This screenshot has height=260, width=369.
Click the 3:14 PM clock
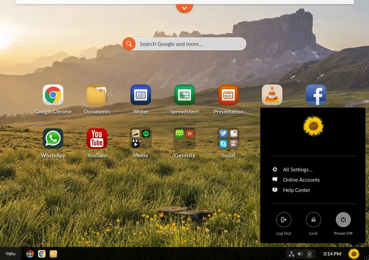332,254
